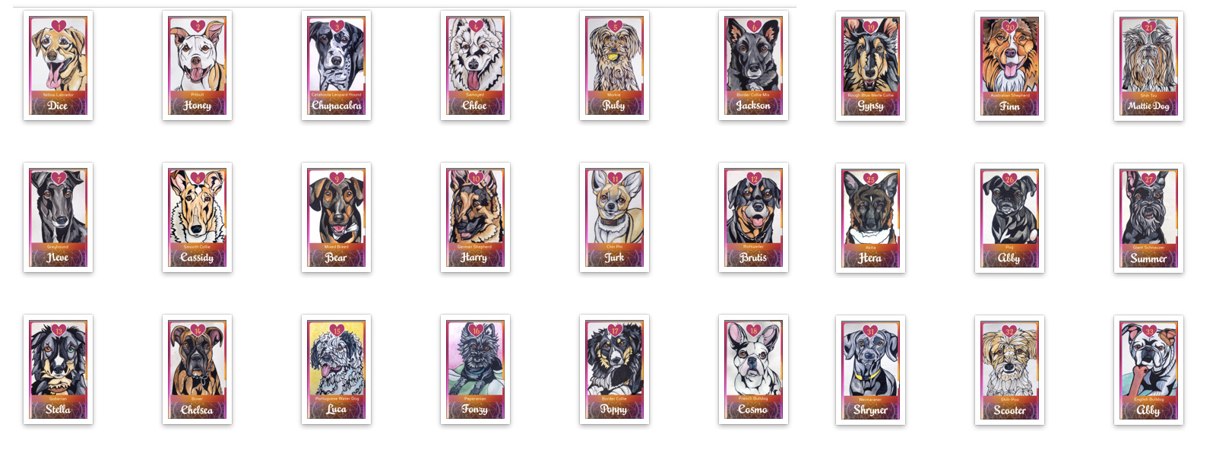The width and height of the screenshot is (1216, 456).
Task: Open the Jackson dog card
Action: tap(753, 65)
